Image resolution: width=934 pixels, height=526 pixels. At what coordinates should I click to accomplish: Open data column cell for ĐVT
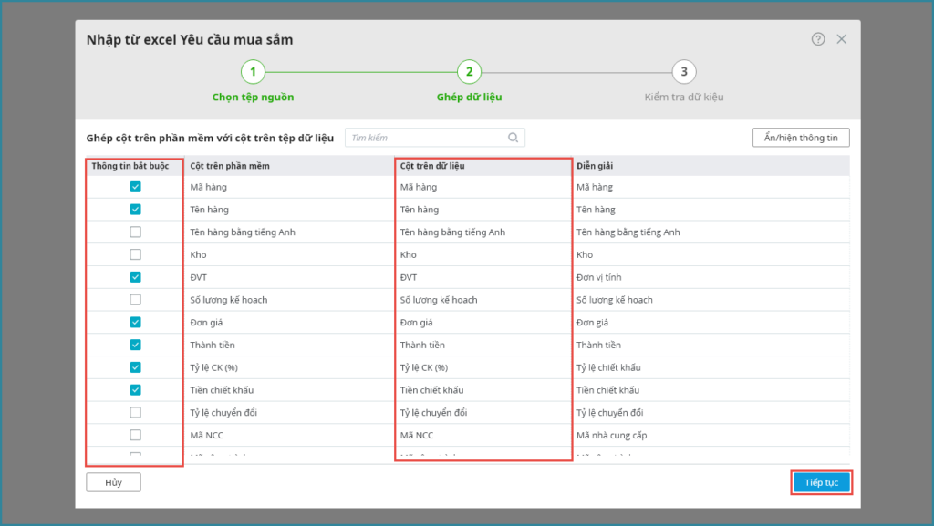[x=483, y=277]
